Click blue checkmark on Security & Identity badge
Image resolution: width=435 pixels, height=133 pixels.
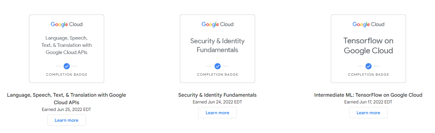pyautogui.click(x=217, y=66)
